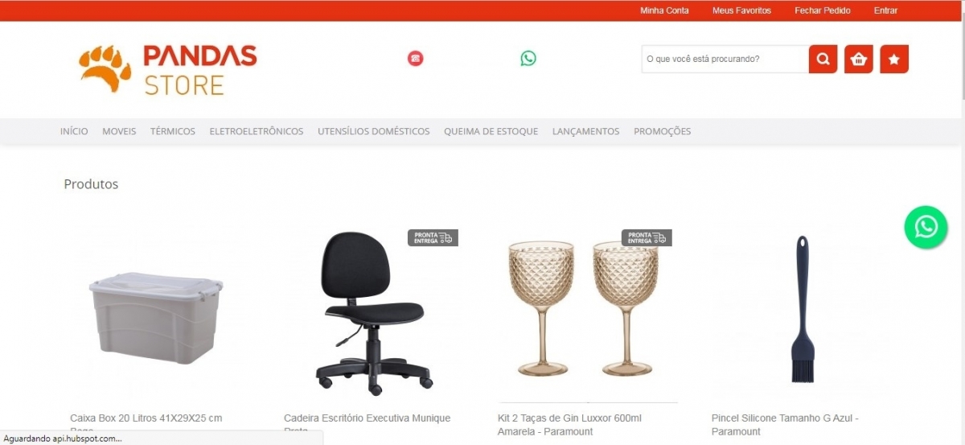Open the MOVEIS menu
The width and height of the screenshot is (965, 445).
[x=119, y=131]
